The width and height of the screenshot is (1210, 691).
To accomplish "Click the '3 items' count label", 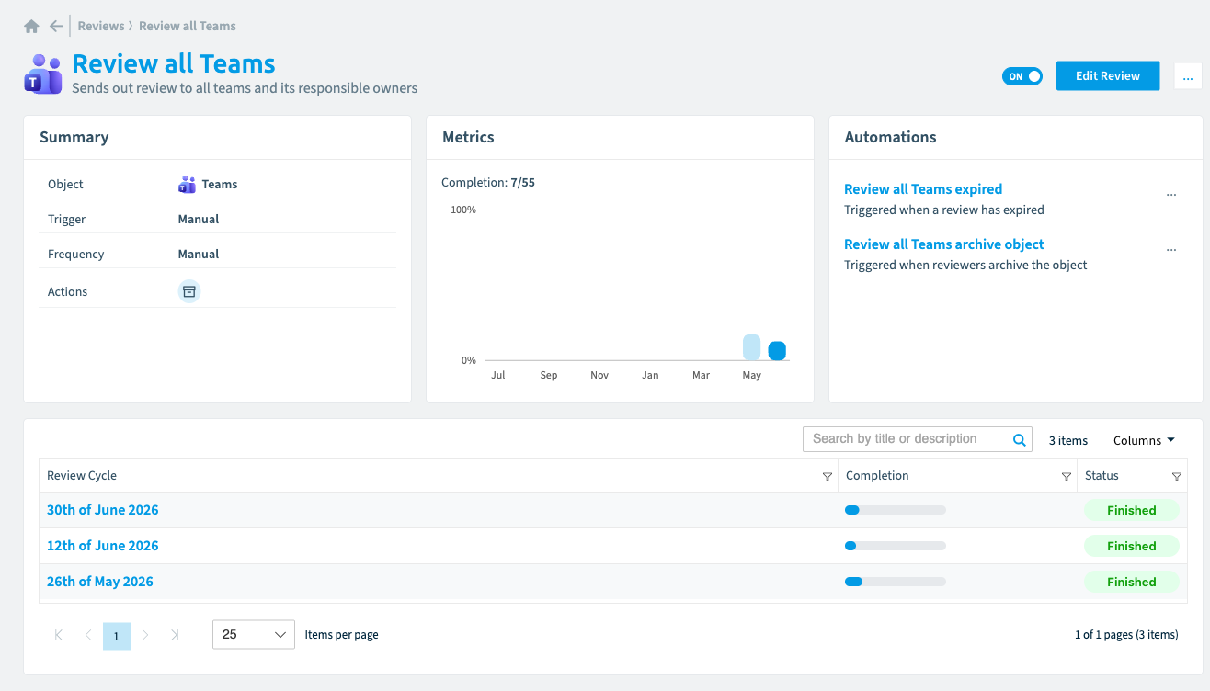I will tap(1068, 441).
